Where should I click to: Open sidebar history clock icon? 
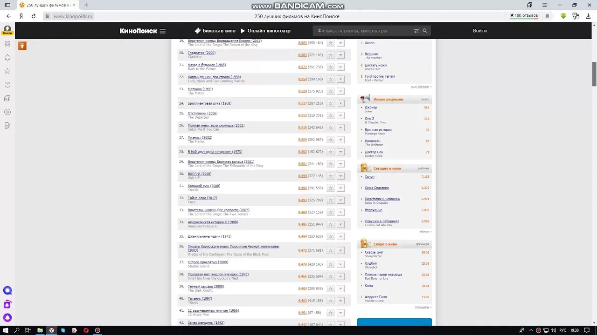tap(7, 85)
